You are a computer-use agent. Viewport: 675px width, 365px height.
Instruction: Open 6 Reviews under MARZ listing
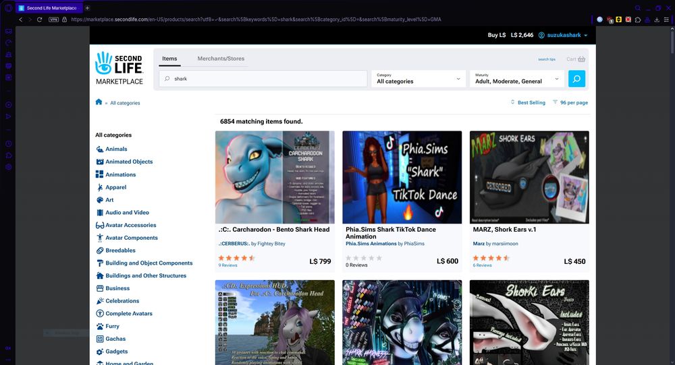(482, 265)
